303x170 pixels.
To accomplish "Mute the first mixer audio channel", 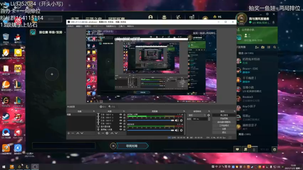I will (x=176, y=121).
